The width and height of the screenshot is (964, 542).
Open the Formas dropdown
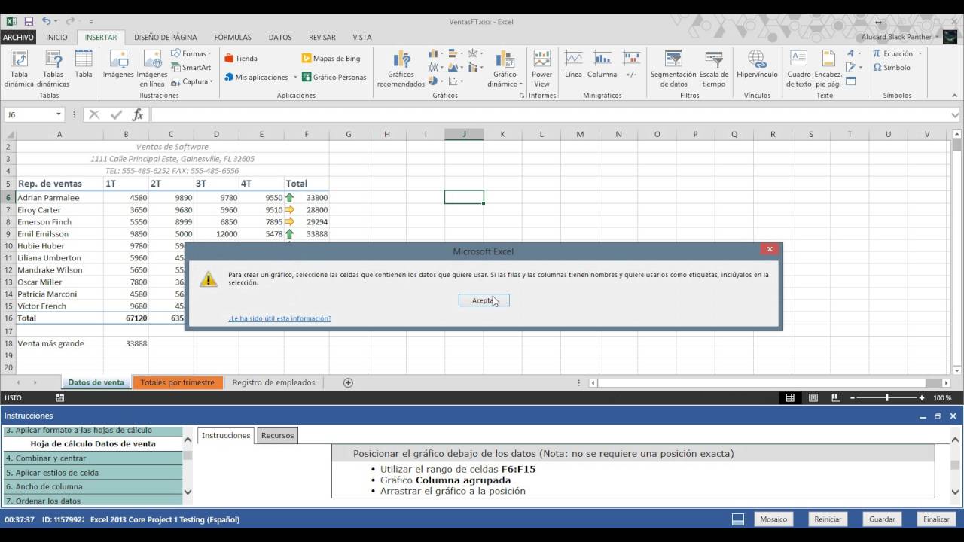pyautogui.click(x=192, y=53)
